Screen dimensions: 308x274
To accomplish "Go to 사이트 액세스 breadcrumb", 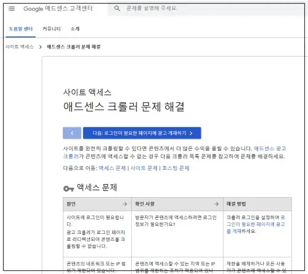I will click(x=20, y=47).
